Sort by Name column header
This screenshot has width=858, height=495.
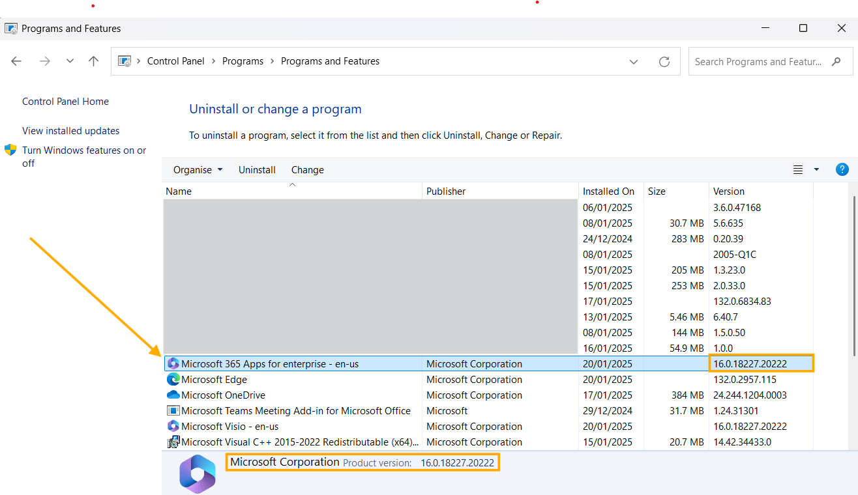292,191
